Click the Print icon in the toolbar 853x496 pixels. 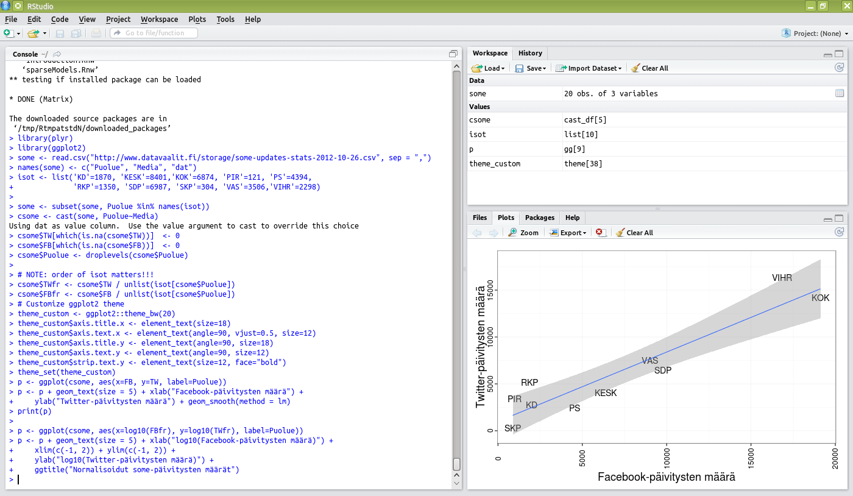coord(96,33)
